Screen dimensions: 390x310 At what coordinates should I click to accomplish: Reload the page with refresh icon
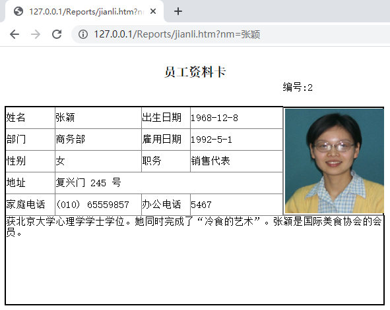[57, 34]
